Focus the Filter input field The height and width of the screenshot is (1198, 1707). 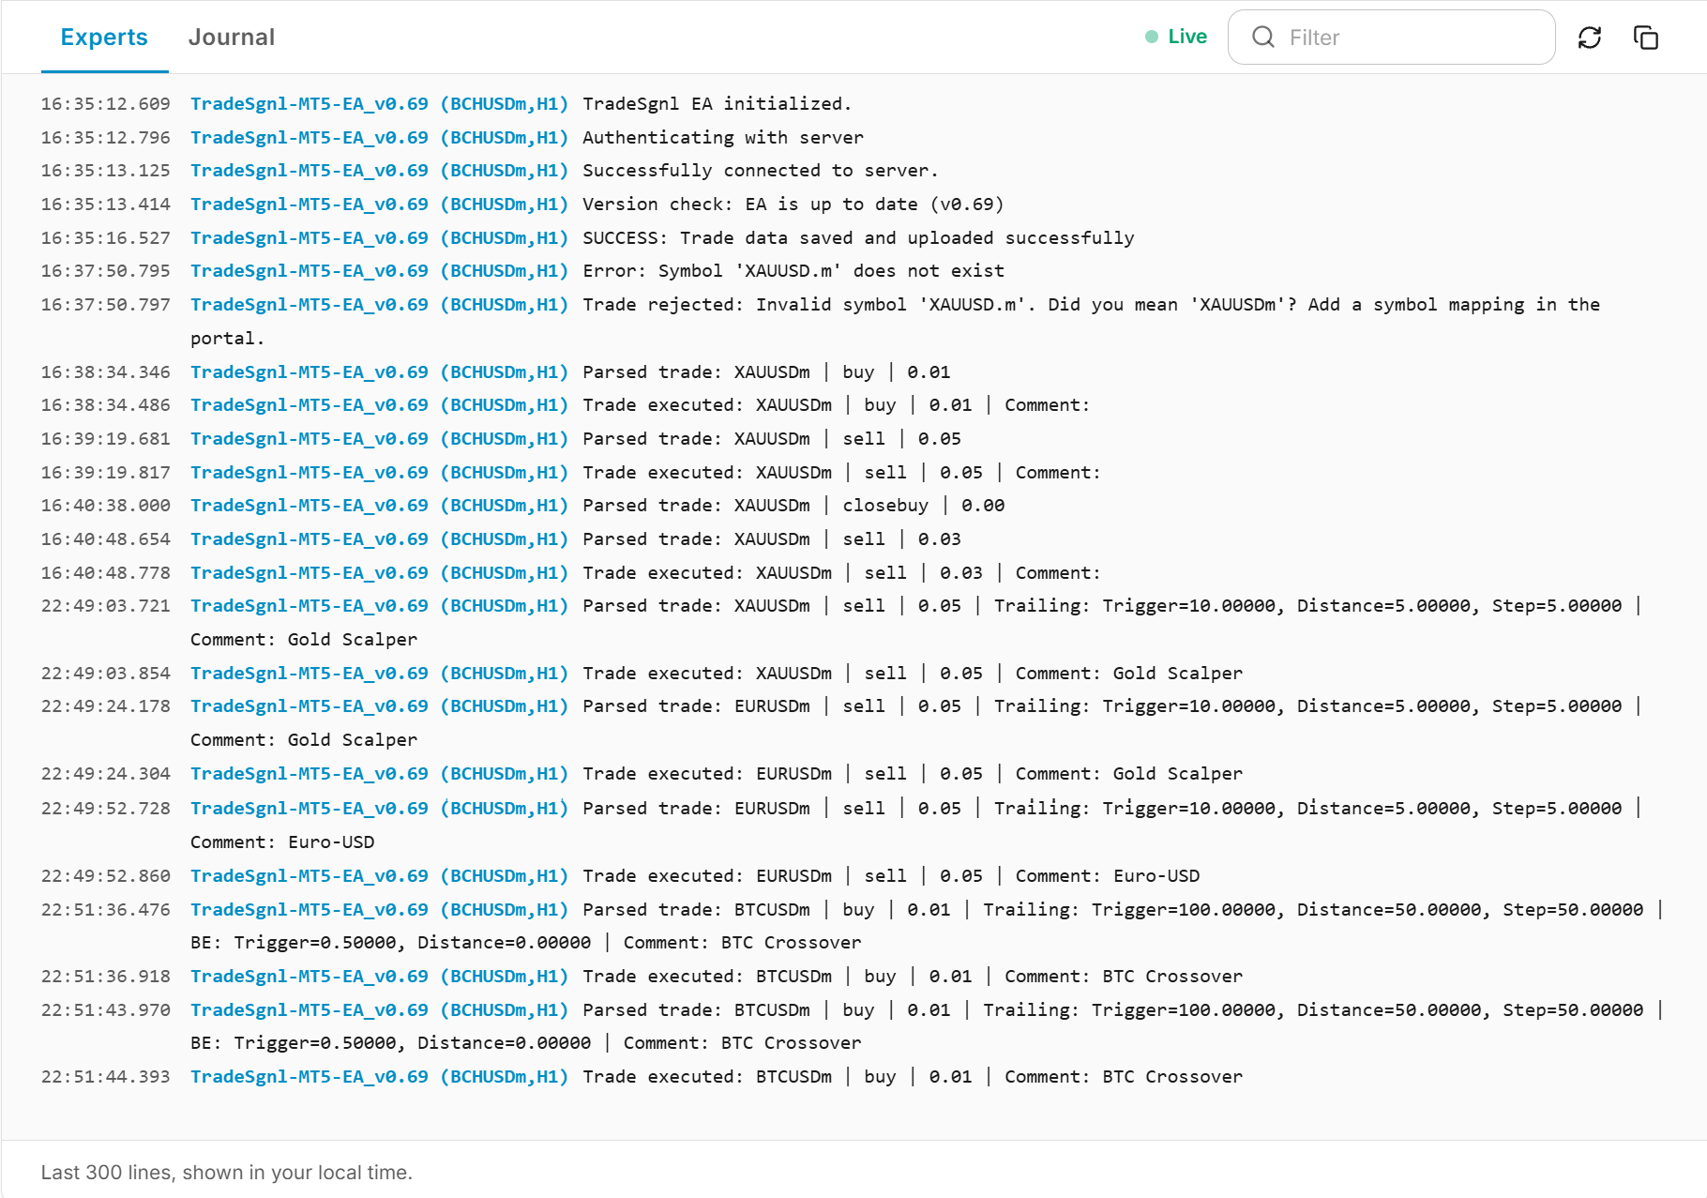[1392, 38]
